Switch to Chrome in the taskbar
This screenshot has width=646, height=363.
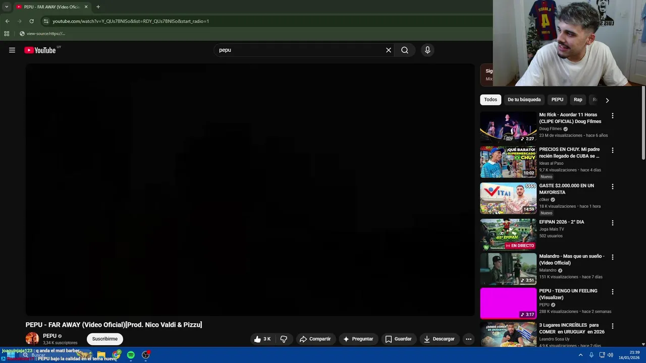[x=117, y=355]
